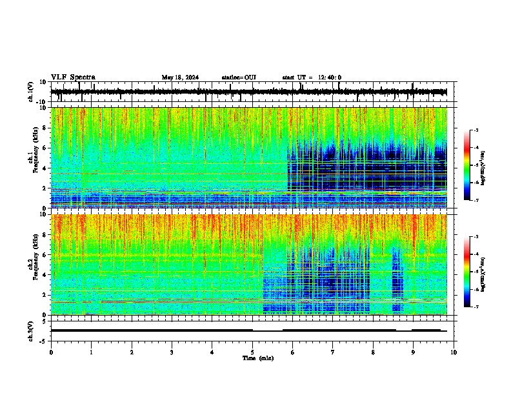Screen dimensions: 511x395
Task: Click time axis tick label "10" at the right end
Action: 454,352
